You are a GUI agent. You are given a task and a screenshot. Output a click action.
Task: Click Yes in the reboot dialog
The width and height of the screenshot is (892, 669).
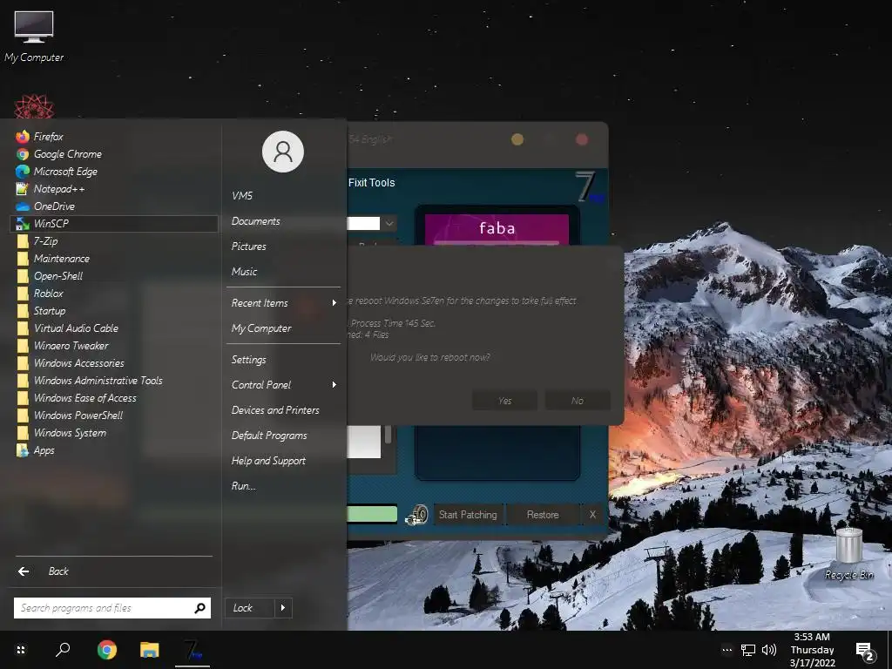pyautogui.click(x=504, y=401)
